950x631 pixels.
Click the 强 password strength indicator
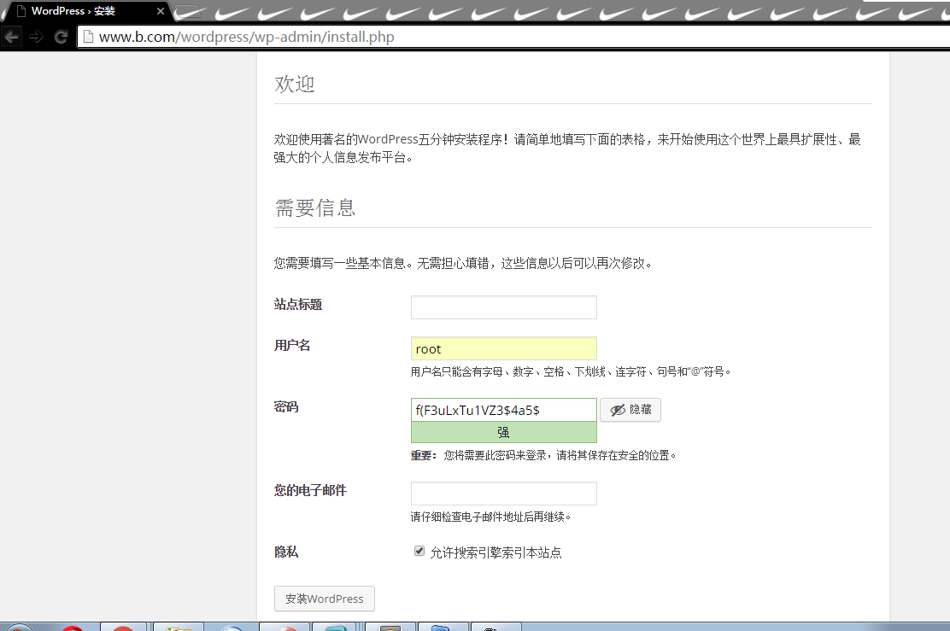coord(503,432)
